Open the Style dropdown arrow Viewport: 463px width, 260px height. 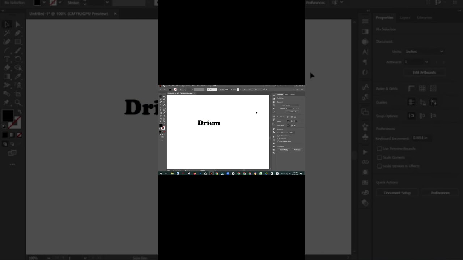(x=240, y=90)
